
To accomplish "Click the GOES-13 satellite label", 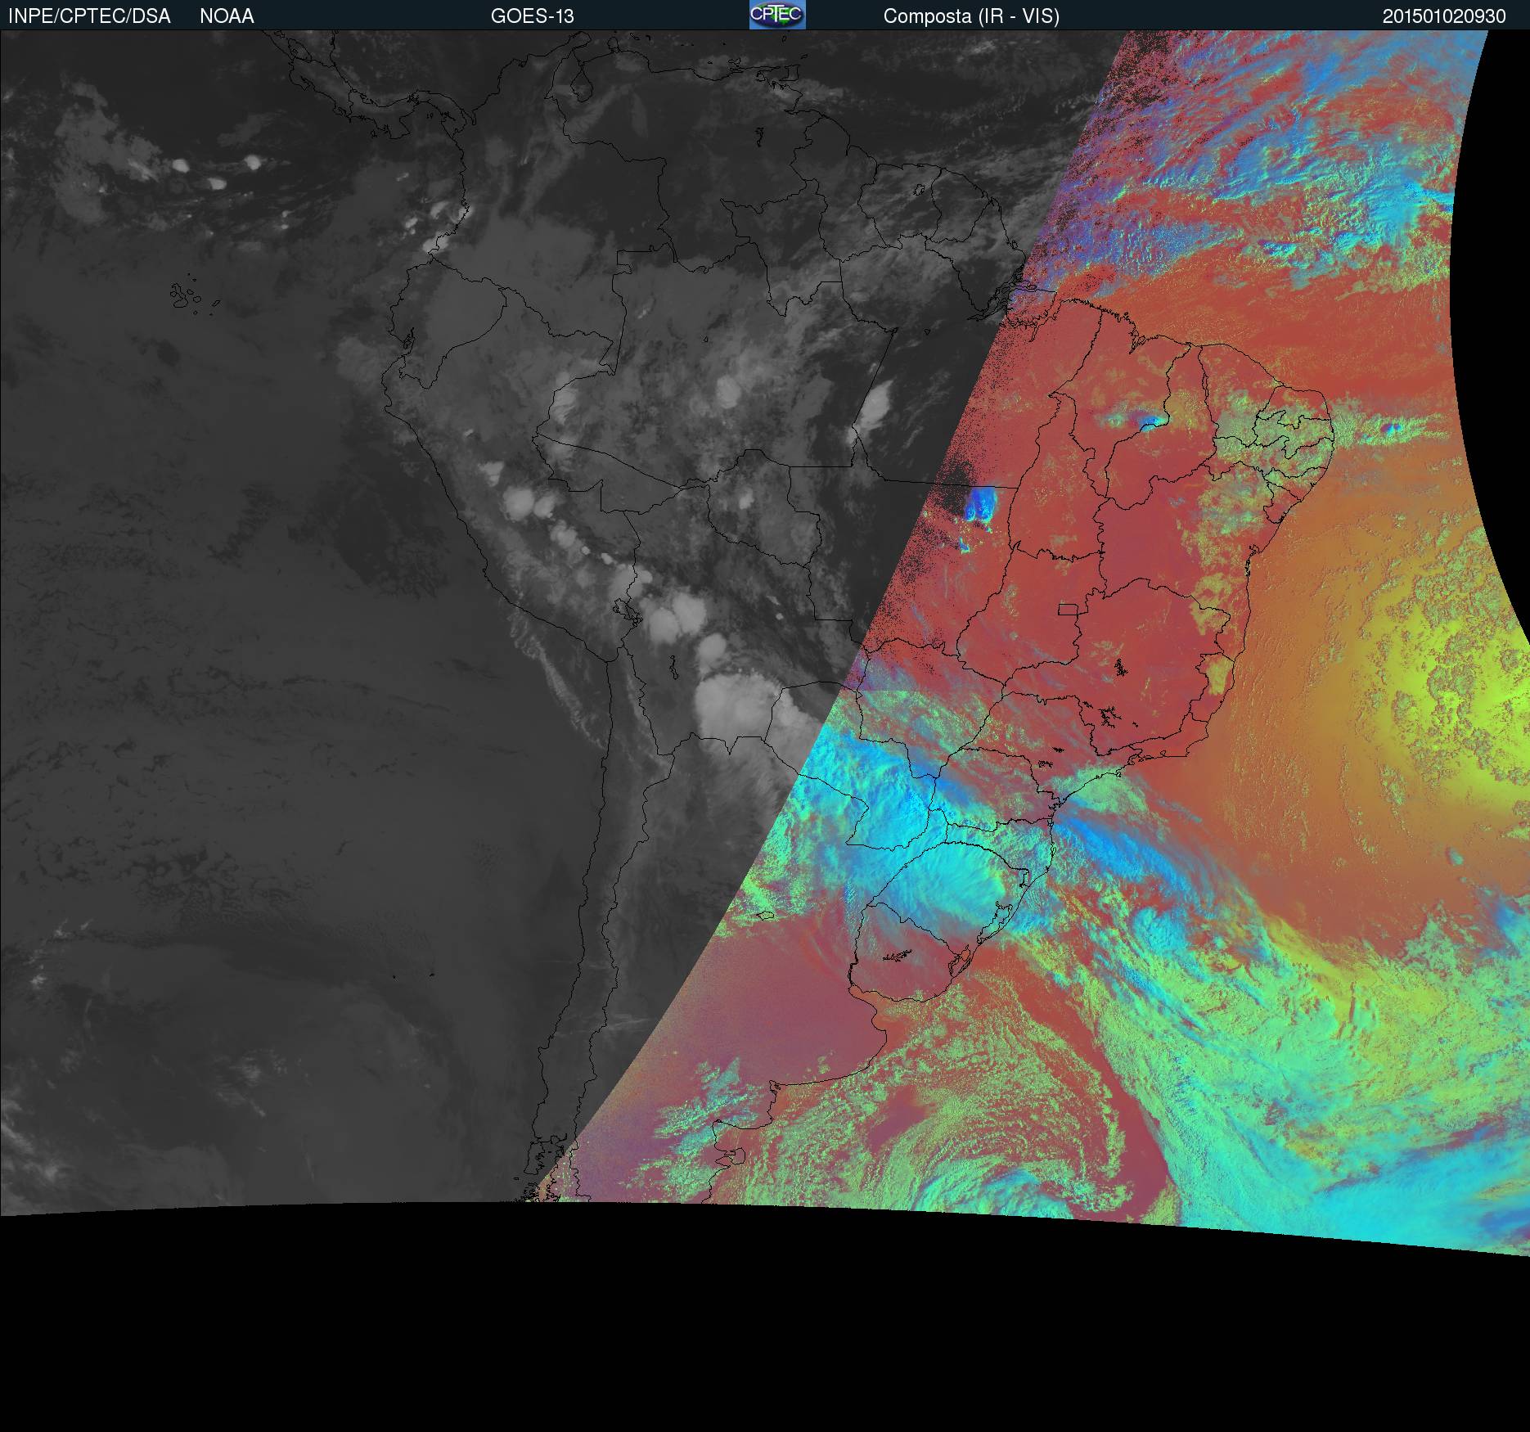I will tap(532, 16).
